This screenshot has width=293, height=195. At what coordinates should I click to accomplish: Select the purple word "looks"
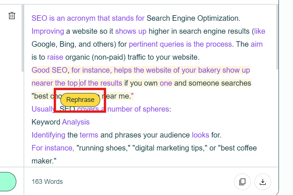point(201,135)
